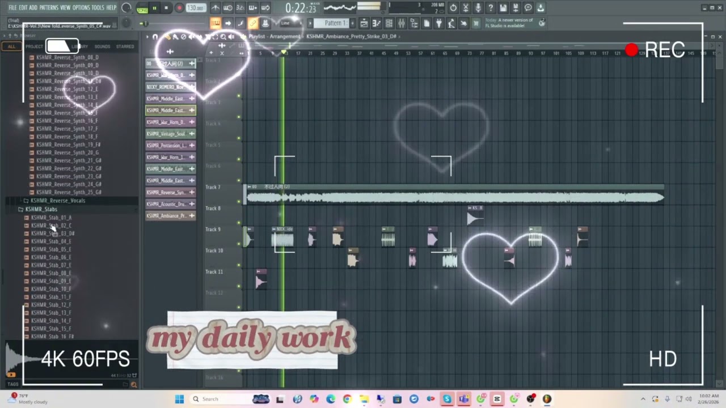Select KSHMR_Percussion_L clip in picker
726x408 pixels.
[x=170, y=146]
